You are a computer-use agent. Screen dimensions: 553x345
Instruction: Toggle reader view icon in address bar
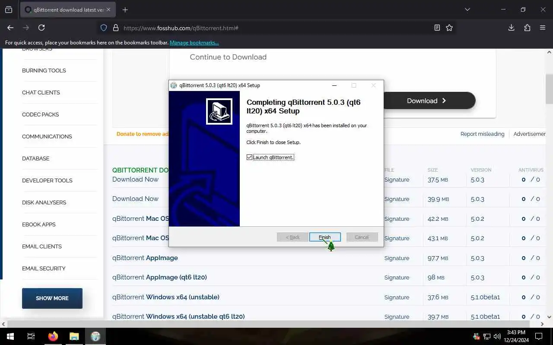point(437,28)
